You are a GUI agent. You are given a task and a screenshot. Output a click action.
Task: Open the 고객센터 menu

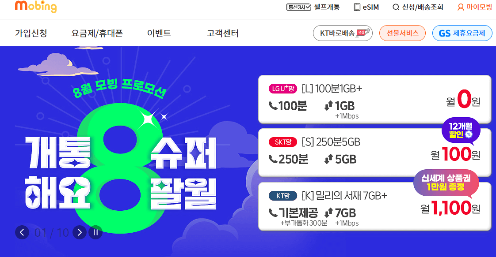[x=223, y=33]
